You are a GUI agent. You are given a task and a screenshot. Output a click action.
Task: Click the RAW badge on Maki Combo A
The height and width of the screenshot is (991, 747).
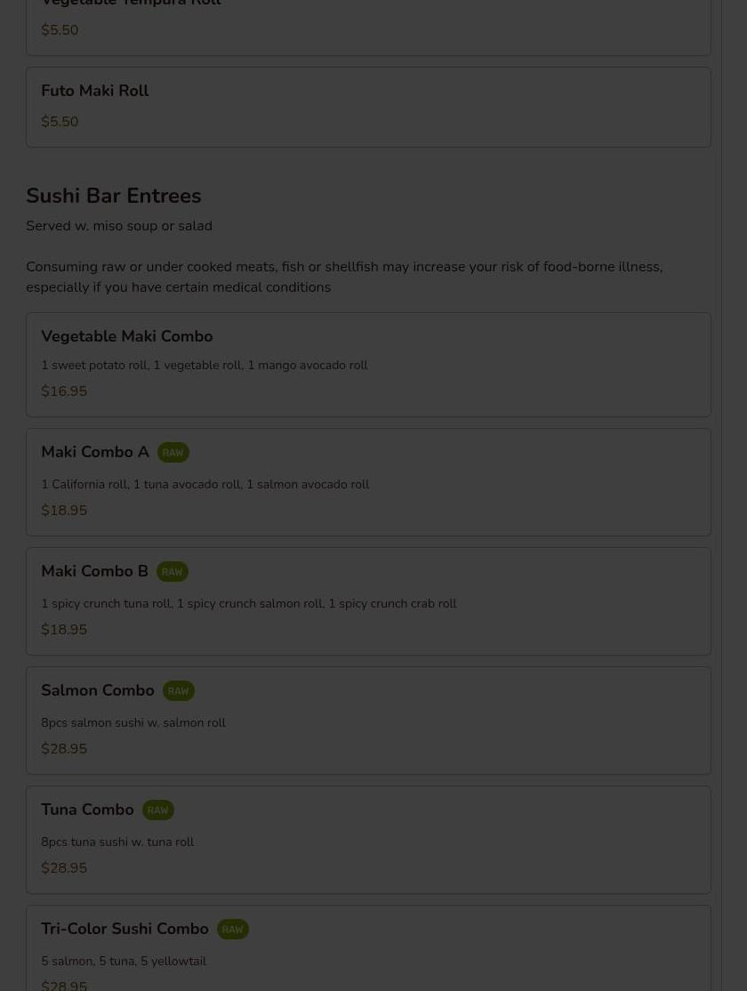[173, 453]
